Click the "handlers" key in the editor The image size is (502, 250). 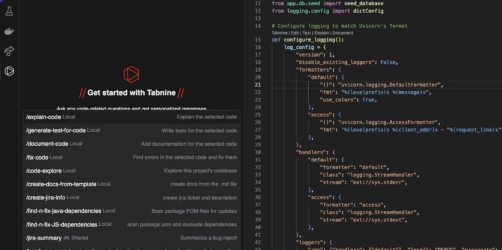311,152
